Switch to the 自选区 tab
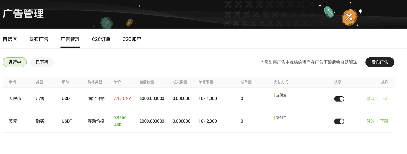Image resolution: width=407 pixels, height=154 pixels. pos(10,39)
